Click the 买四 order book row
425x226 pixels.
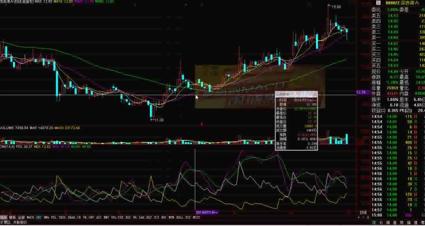coord(398,60)
